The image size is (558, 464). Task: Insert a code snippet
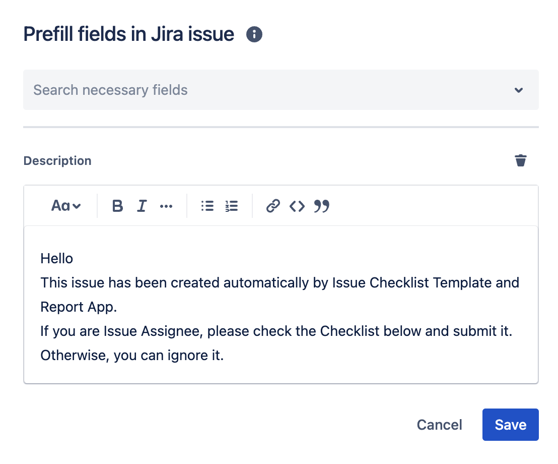tap(297, 206)
